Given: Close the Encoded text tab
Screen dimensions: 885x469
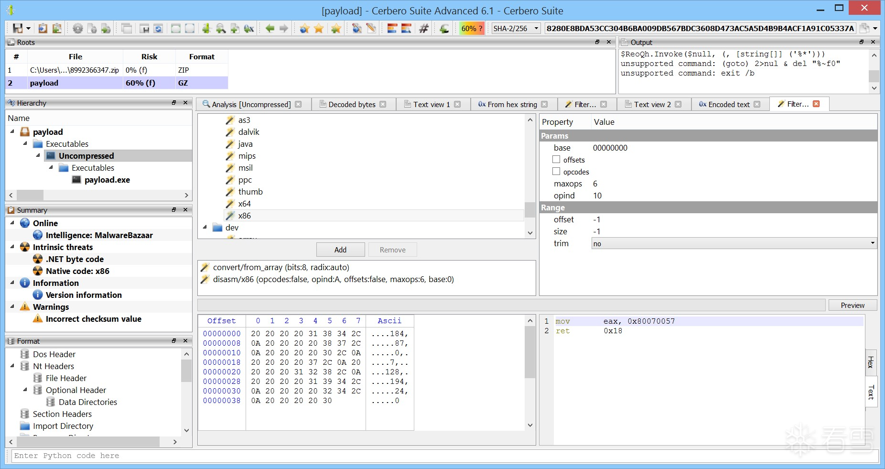Looking at the screenshot, I should click(757, 104).
